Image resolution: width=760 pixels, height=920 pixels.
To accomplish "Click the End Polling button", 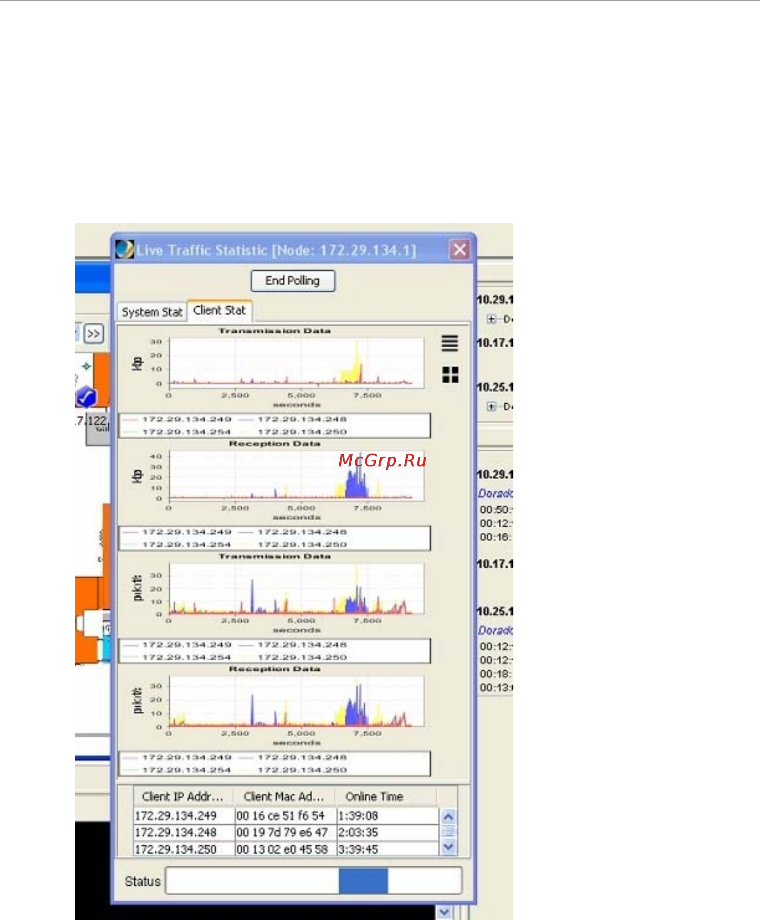I will [293, 281].
